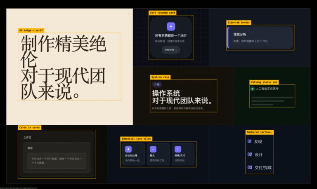Click the purple icon on the 整合 tile
This screenshot has height=189, width=317.
tap(153, 149)
